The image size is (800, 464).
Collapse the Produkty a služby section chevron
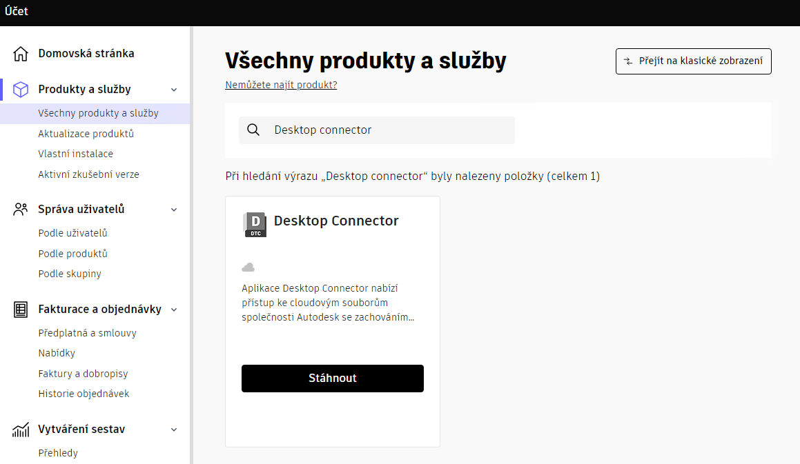tap(174, 90)
